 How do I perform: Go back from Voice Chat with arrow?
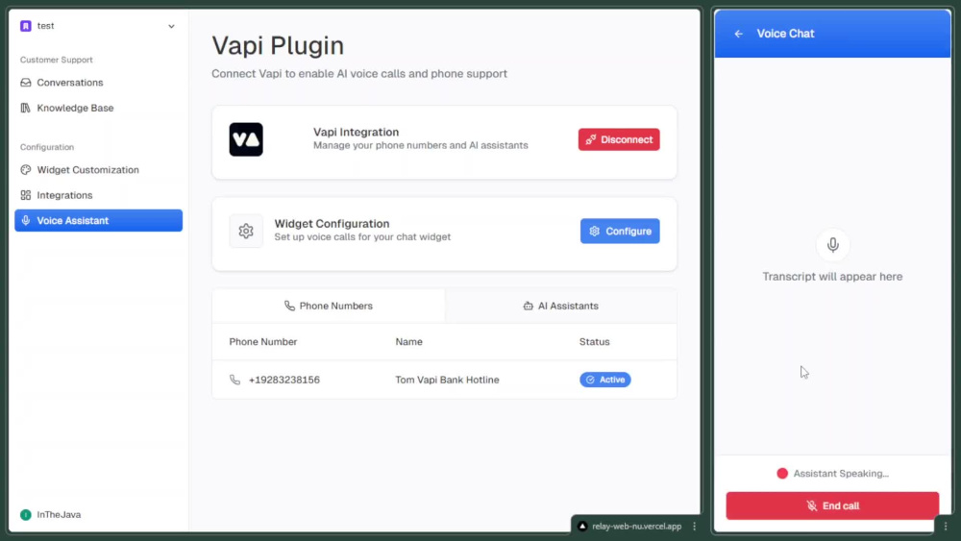[x=738, y=34]
